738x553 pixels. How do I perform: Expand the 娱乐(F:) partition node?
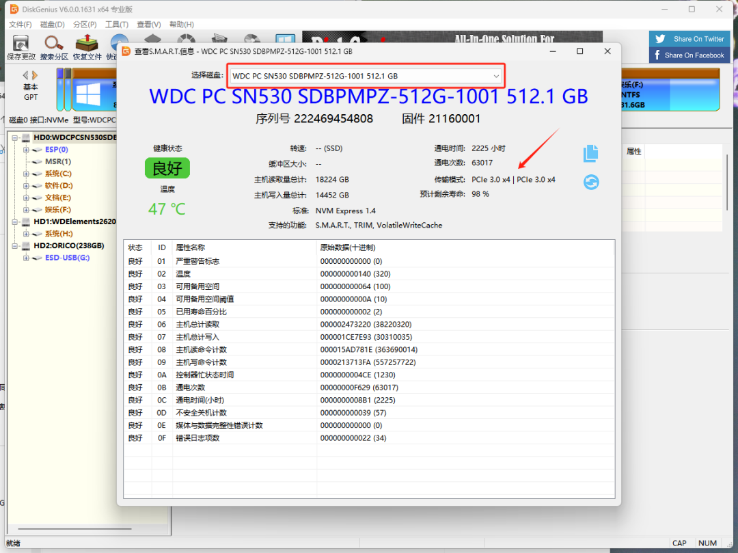26,210
